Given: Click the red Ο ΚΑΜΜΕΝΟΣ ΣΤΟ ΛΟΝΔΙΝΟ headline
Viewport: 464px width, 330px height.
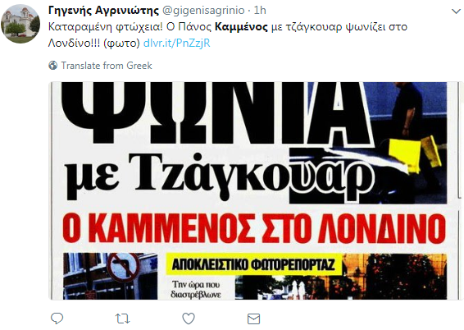Looking at the screenshot, I should point(254,228).
